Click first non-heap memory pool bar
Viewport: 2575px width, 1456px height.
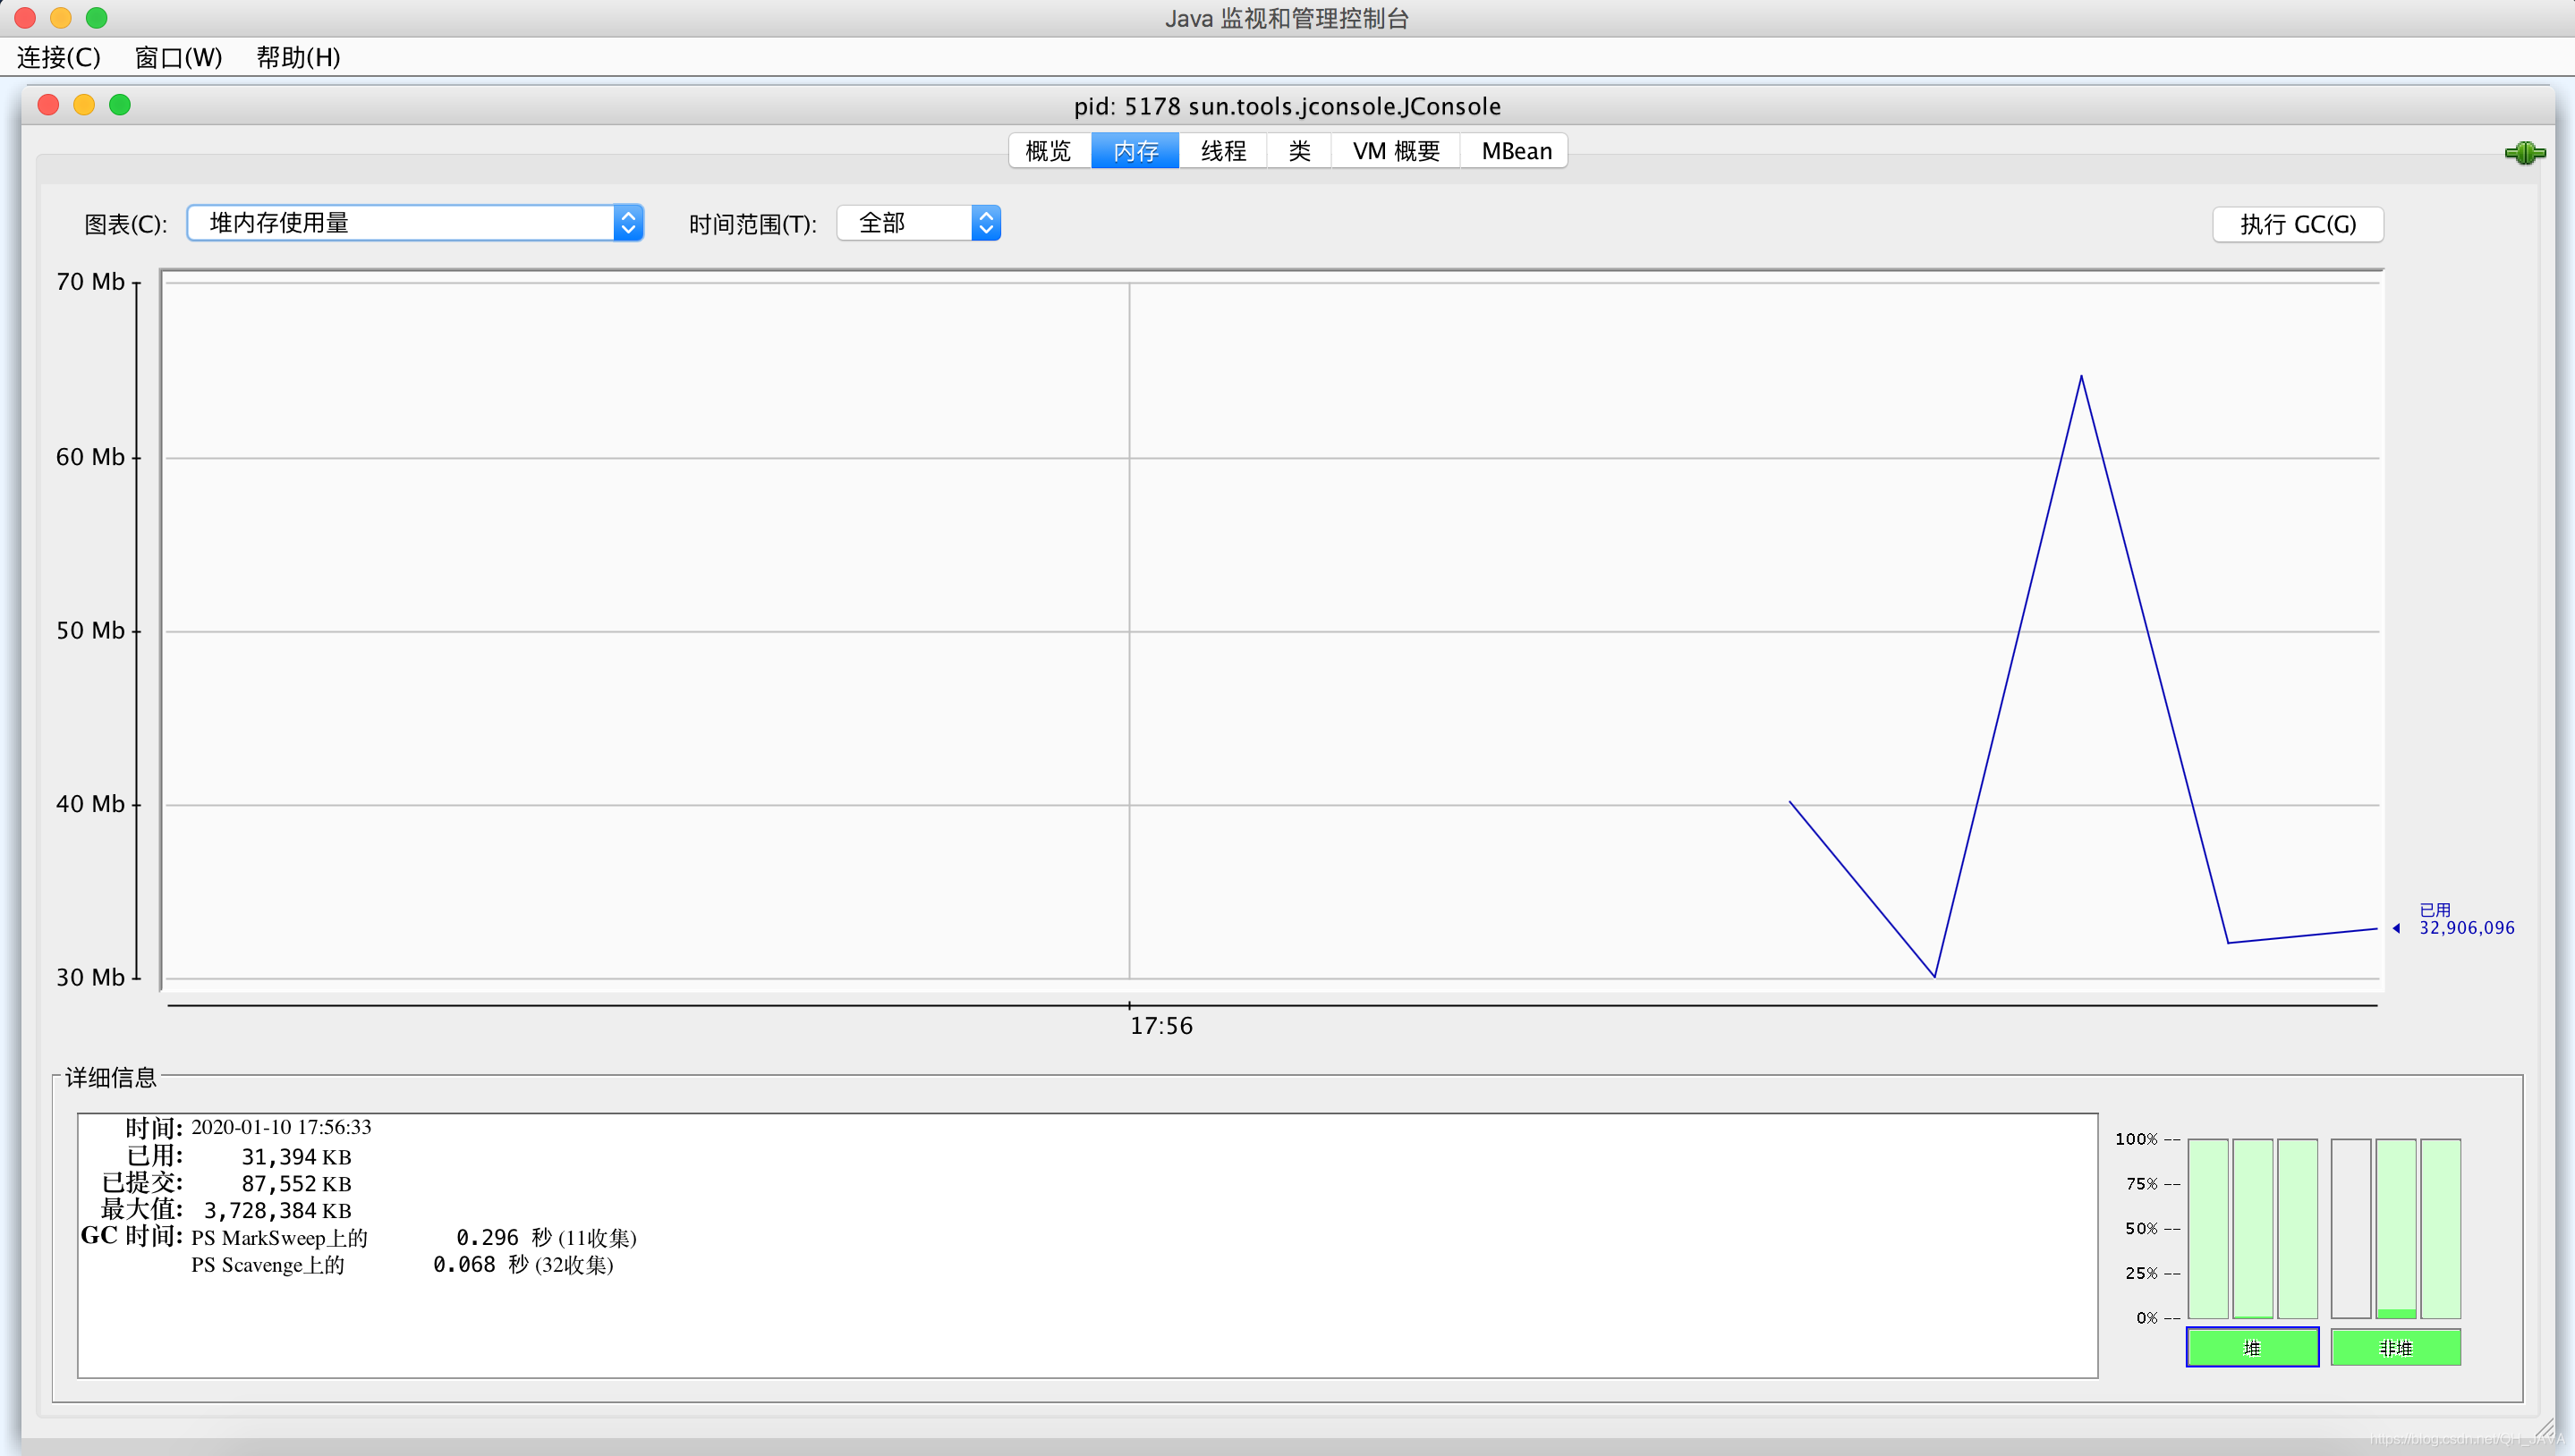(x=2350, y=1228)
